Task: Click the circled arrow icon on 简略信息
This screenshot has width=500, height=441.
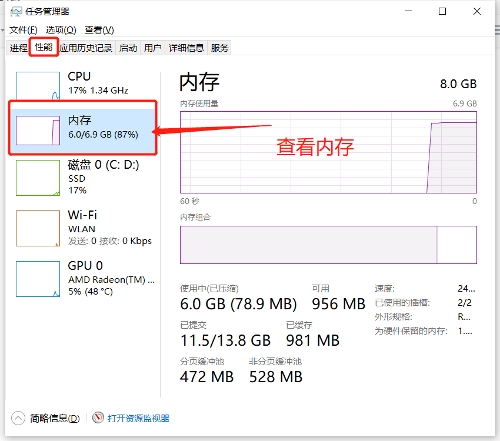Action: (x=17, y=418)
